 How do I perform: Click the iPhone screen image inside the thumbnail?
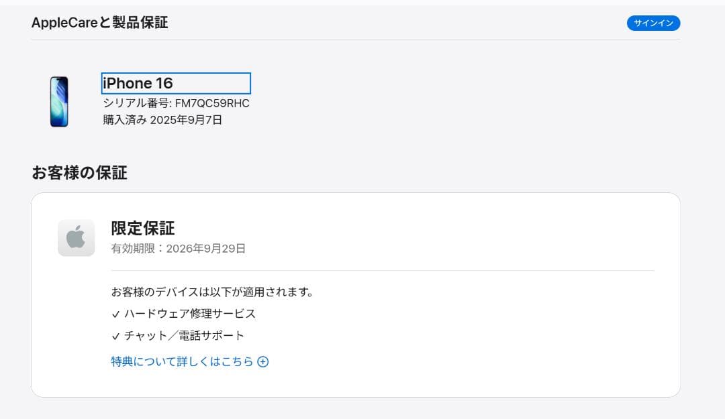point(60,101)
